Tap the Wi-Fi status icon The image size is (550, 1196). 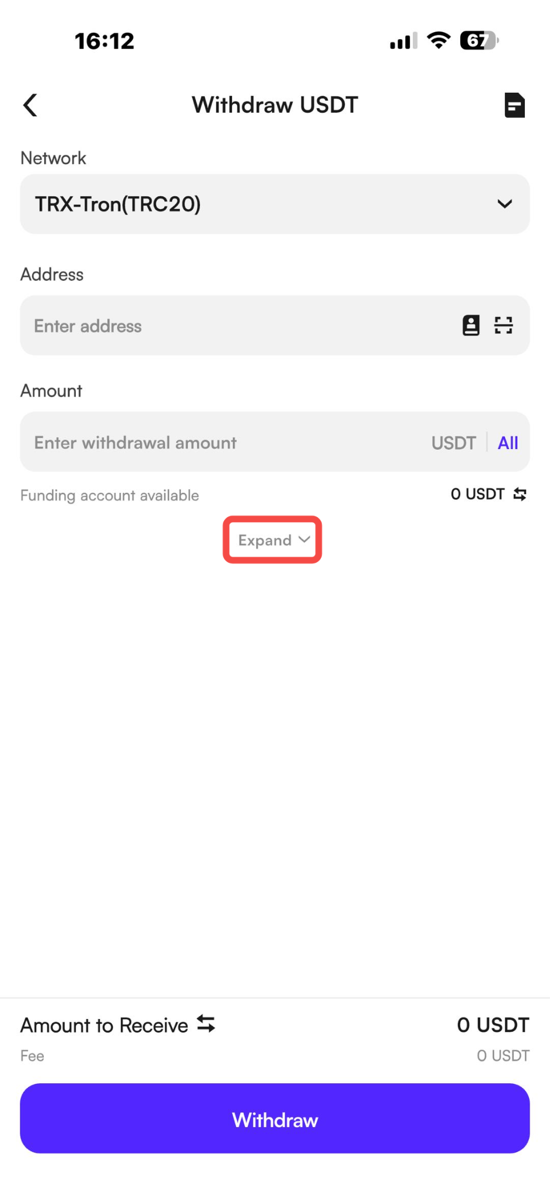(x=439, y=40)
